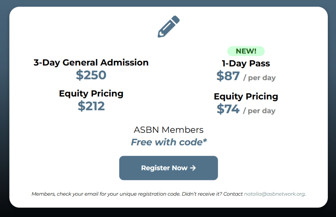Click the "/ per day" label beside $74
Image resolution: width=336 pixels, height=217 pixels.
click(x=259, y=111)
